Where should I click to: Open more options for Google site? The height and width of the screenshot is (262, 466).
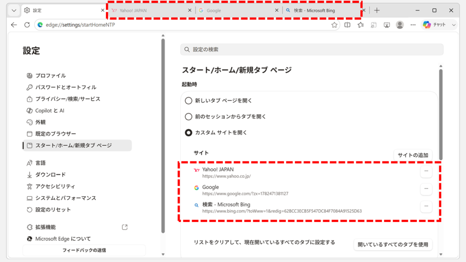pos(426,189)
